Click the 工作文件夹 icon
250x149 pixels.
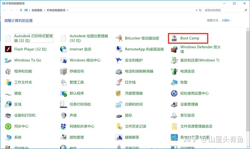click(8, 82)
